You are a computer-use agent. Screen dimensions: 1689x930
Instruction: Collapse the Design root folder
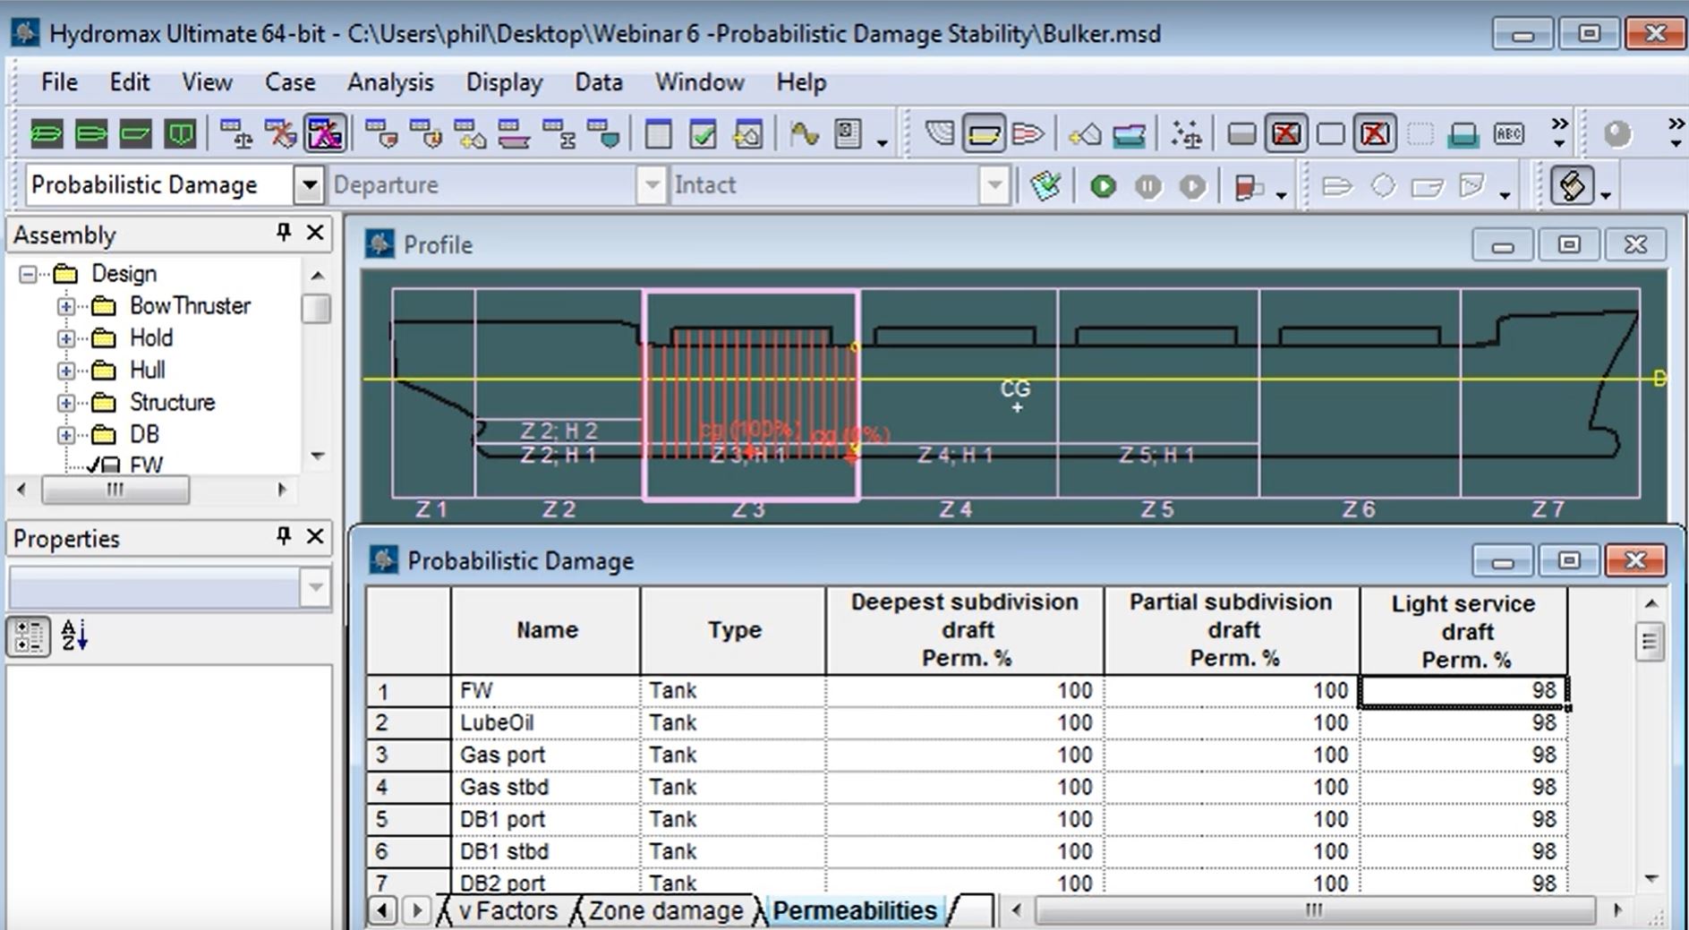click(29, 274)
